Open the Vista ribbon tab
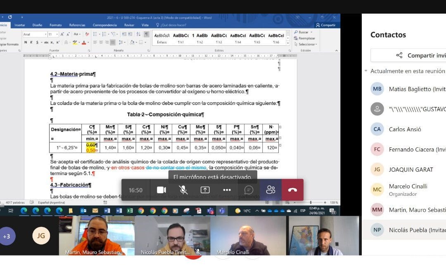 [x=145, y=25]
